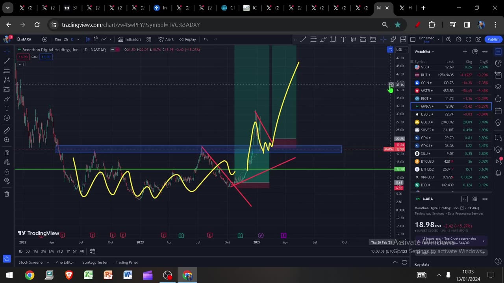
Task: Select MSTR row in watchlist
Action: click(451, 91)
